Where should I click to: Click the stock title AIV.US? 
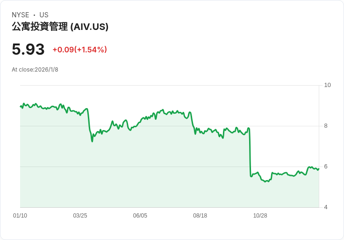[x=60, y=27]
